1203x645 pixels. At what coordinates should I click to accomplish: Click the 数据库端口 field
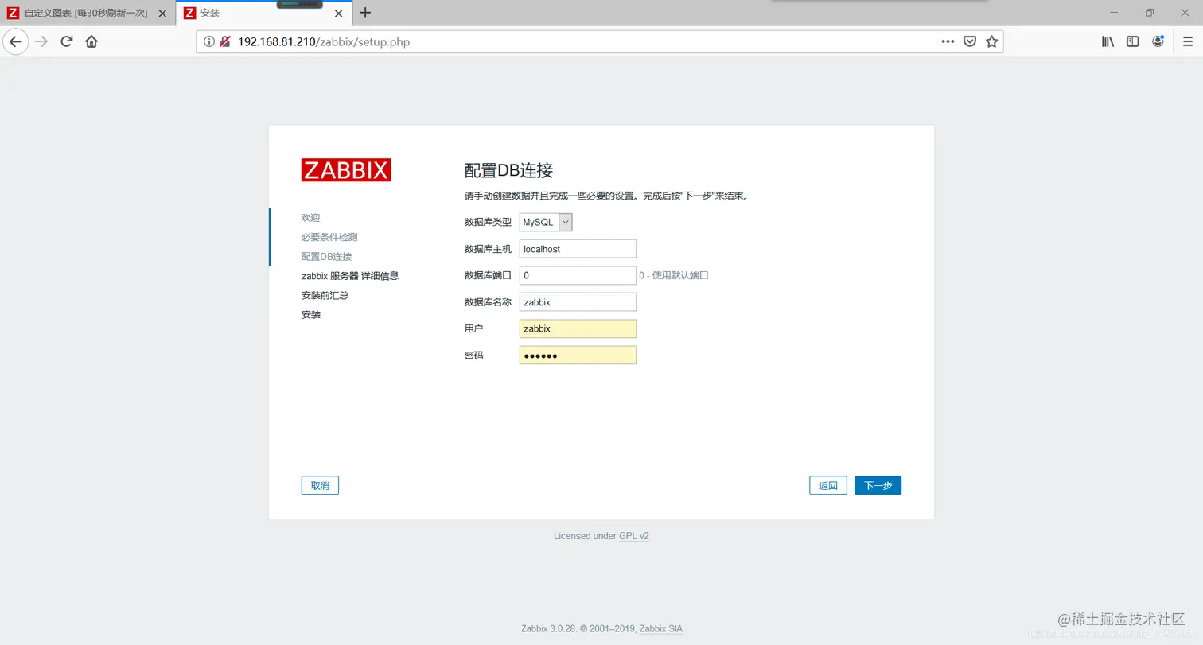pos(578,275)
